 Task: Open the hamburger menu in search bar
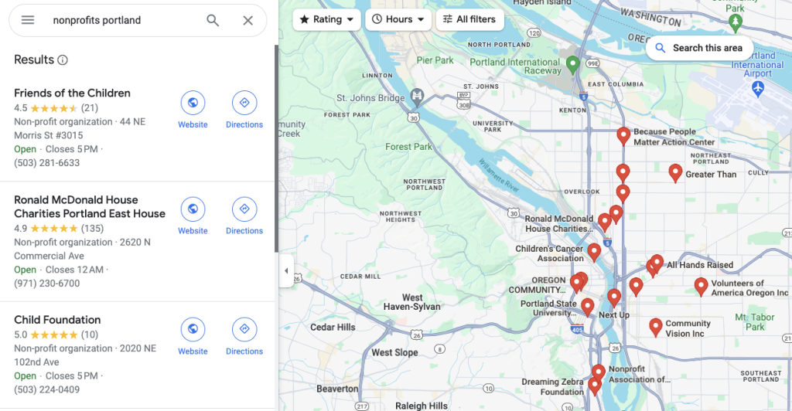pos(28,20)
